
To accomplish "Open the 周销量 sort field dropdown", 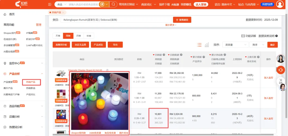I will (x=235, y=45).
